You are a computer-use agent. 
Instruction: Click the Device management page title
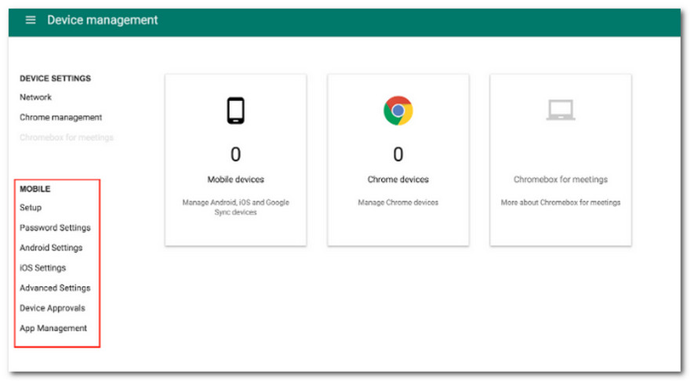click(102, 20)
